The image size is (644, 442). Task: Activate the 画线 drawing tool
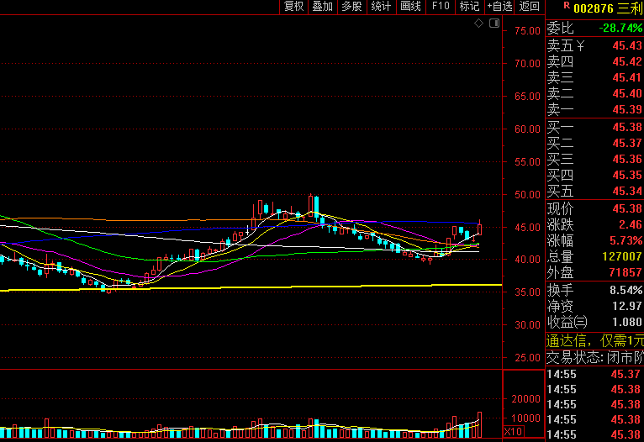411,7
